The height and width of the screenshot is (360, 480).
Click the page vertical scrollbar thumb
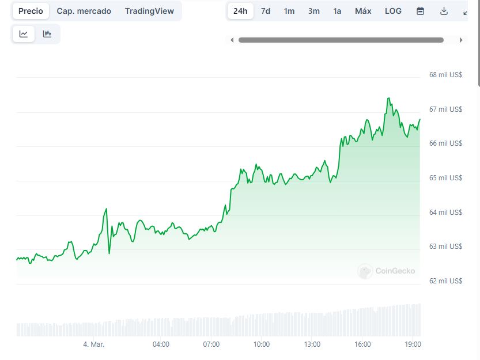pyautogui.click(x=479, y=43)
